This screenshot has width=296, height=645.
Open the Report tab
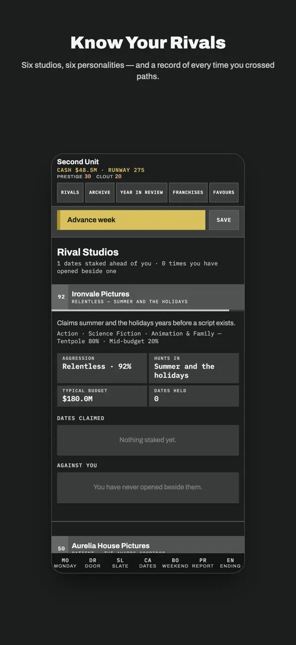(203, 563)
